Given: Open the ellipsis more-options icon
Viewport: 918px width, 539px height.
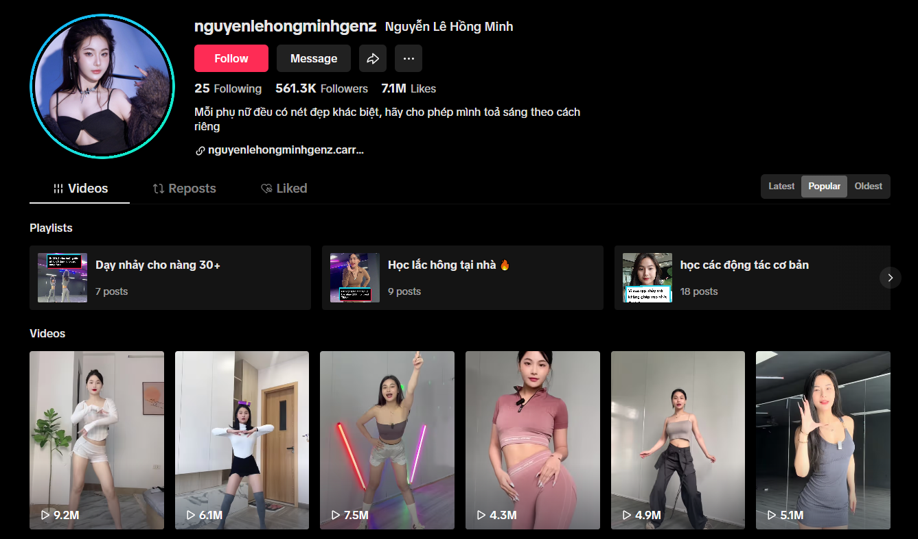Looking at the screenshot, I should coord(409,58).
